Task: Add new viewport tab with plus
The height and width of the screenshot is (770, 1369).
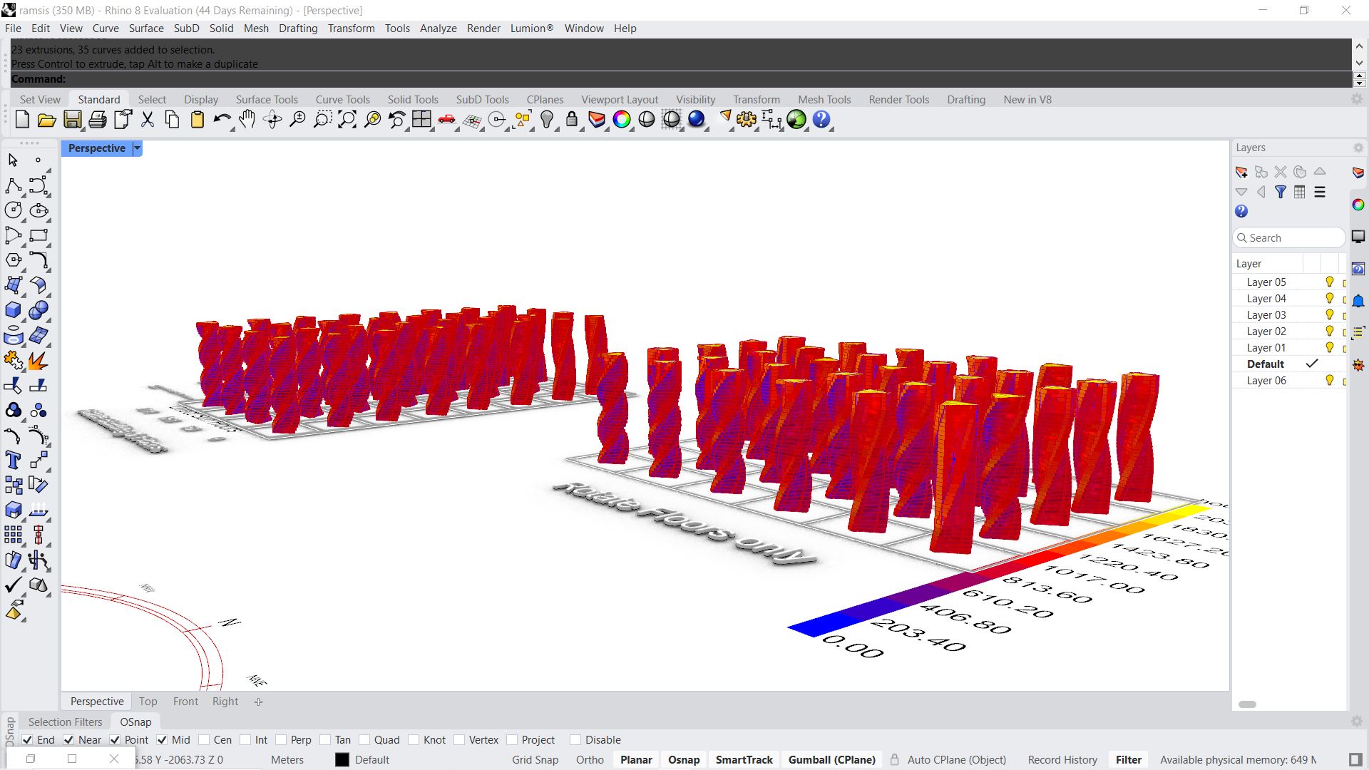Action: click(x=258, y=702)
